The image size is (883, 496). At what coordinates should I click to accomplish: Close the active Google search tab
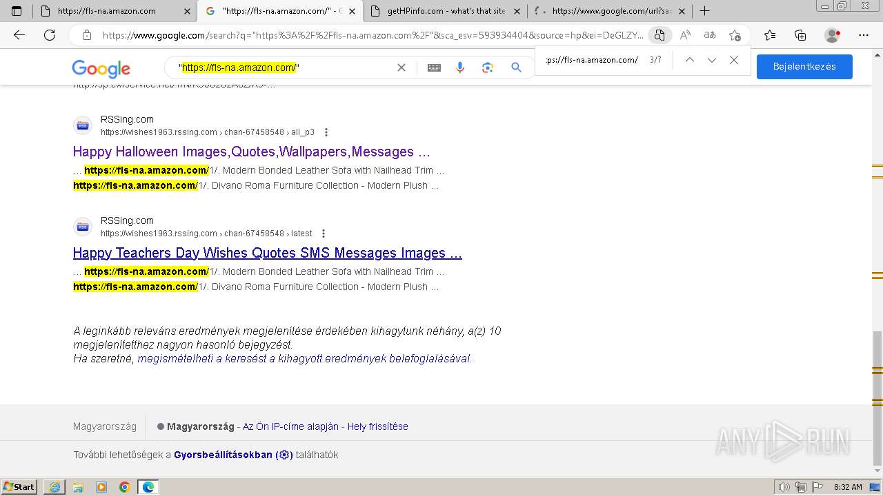[x=352, y=11]
